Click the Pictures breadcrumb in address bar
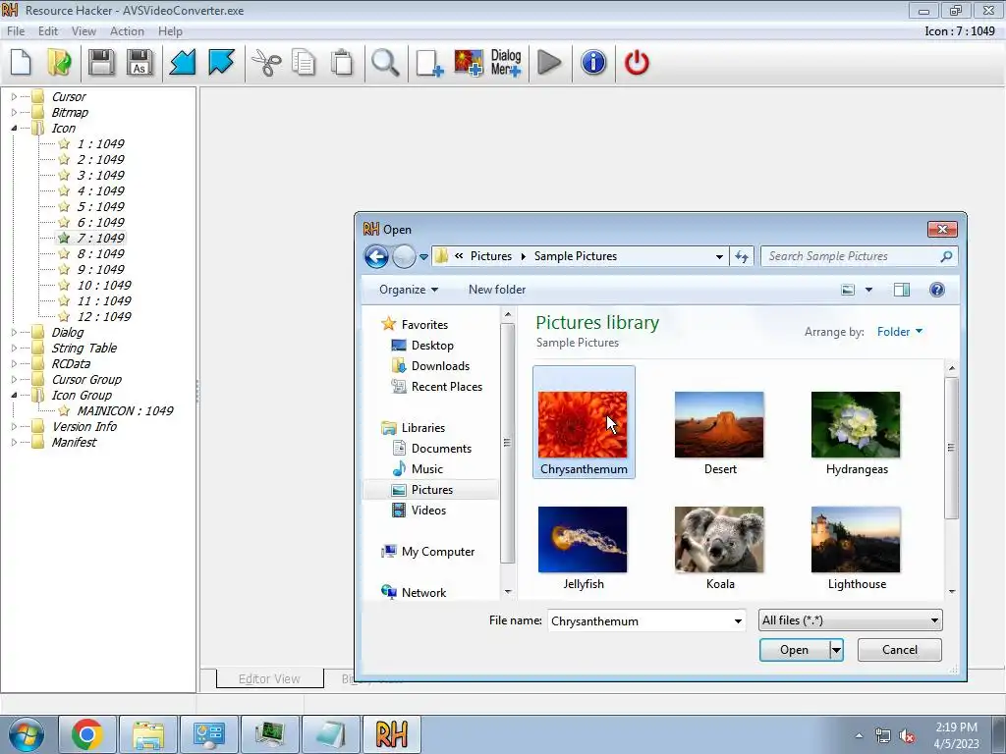Image resolution: width=1006 pixels, height=754 pixels. pos(491,256)
